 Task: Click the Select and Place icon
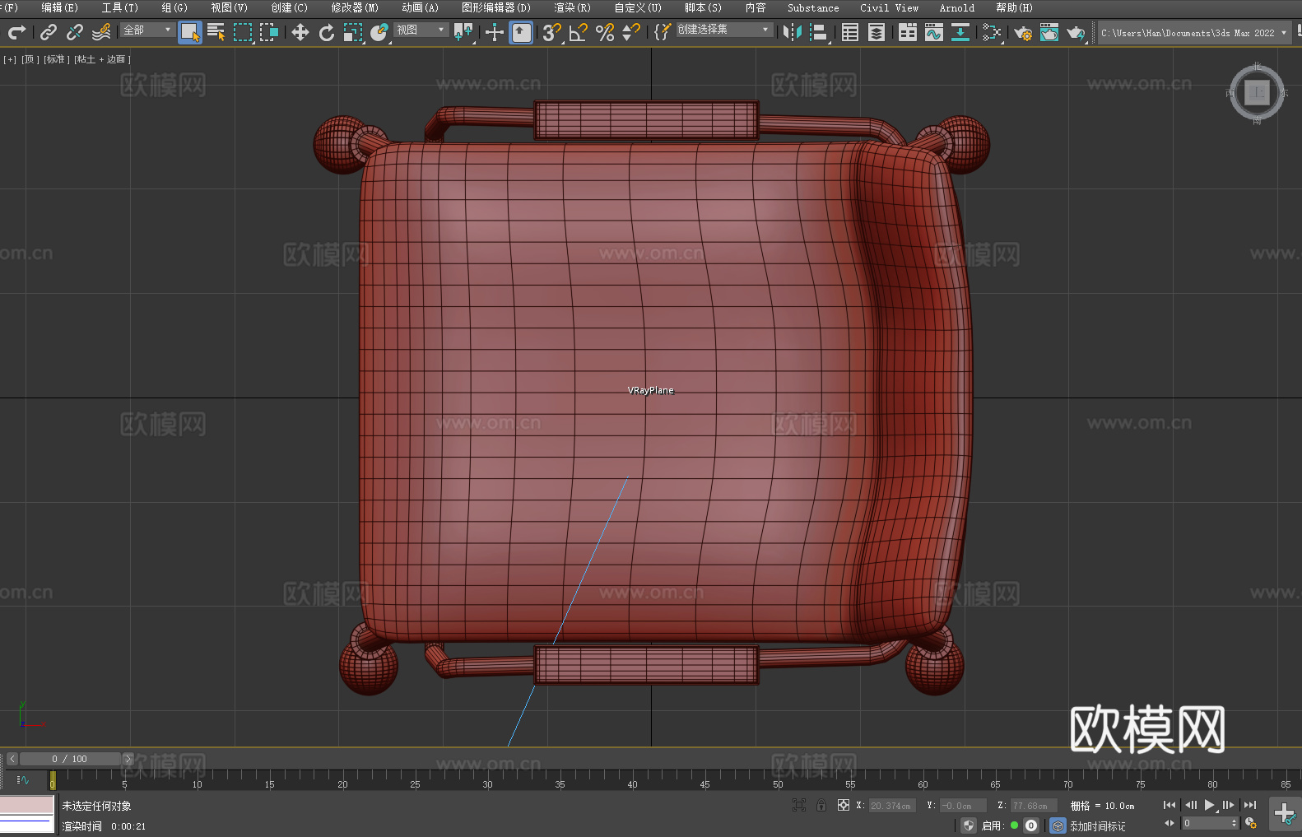[x=379, y=32]
